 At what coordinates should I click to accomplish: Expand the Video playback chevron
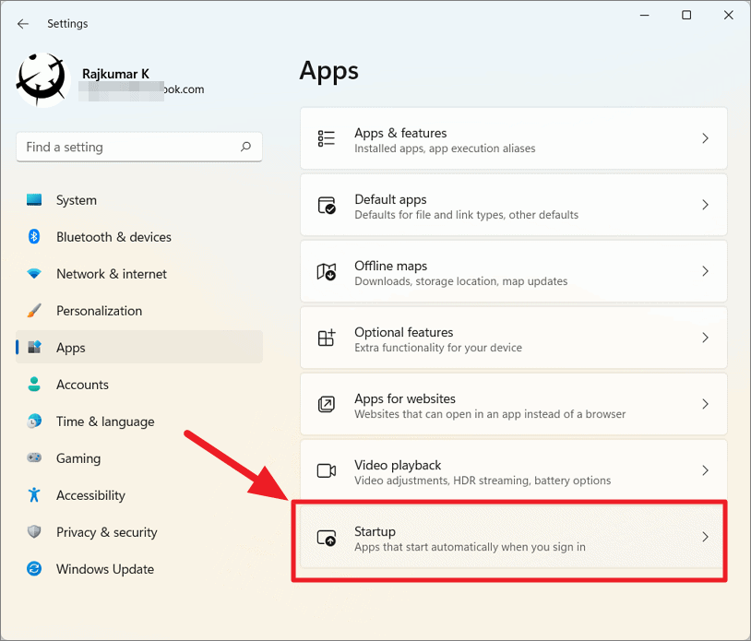click(x=705, y=470)
